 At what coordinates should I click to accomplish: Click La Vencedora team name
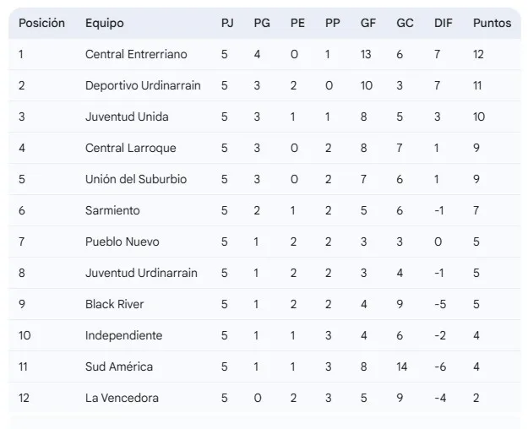[122, 399]
